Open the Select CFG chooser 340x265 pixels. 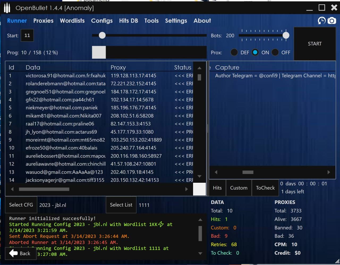pos(21,205)
